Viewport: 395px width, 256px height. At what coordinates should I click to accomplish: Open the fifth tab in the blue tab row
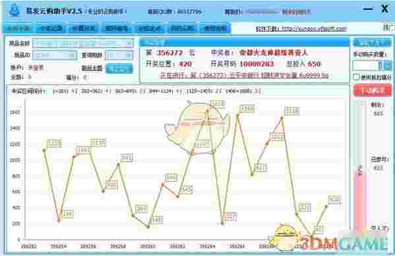point(150,28)
